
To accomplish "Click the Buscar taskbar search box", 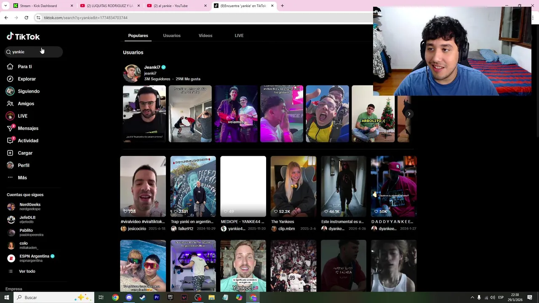I will (x=53, y=298).
